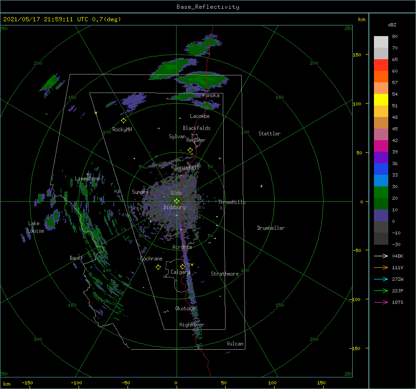Click the yellow radar-site diamond at map center

click(x=177, y=201)
